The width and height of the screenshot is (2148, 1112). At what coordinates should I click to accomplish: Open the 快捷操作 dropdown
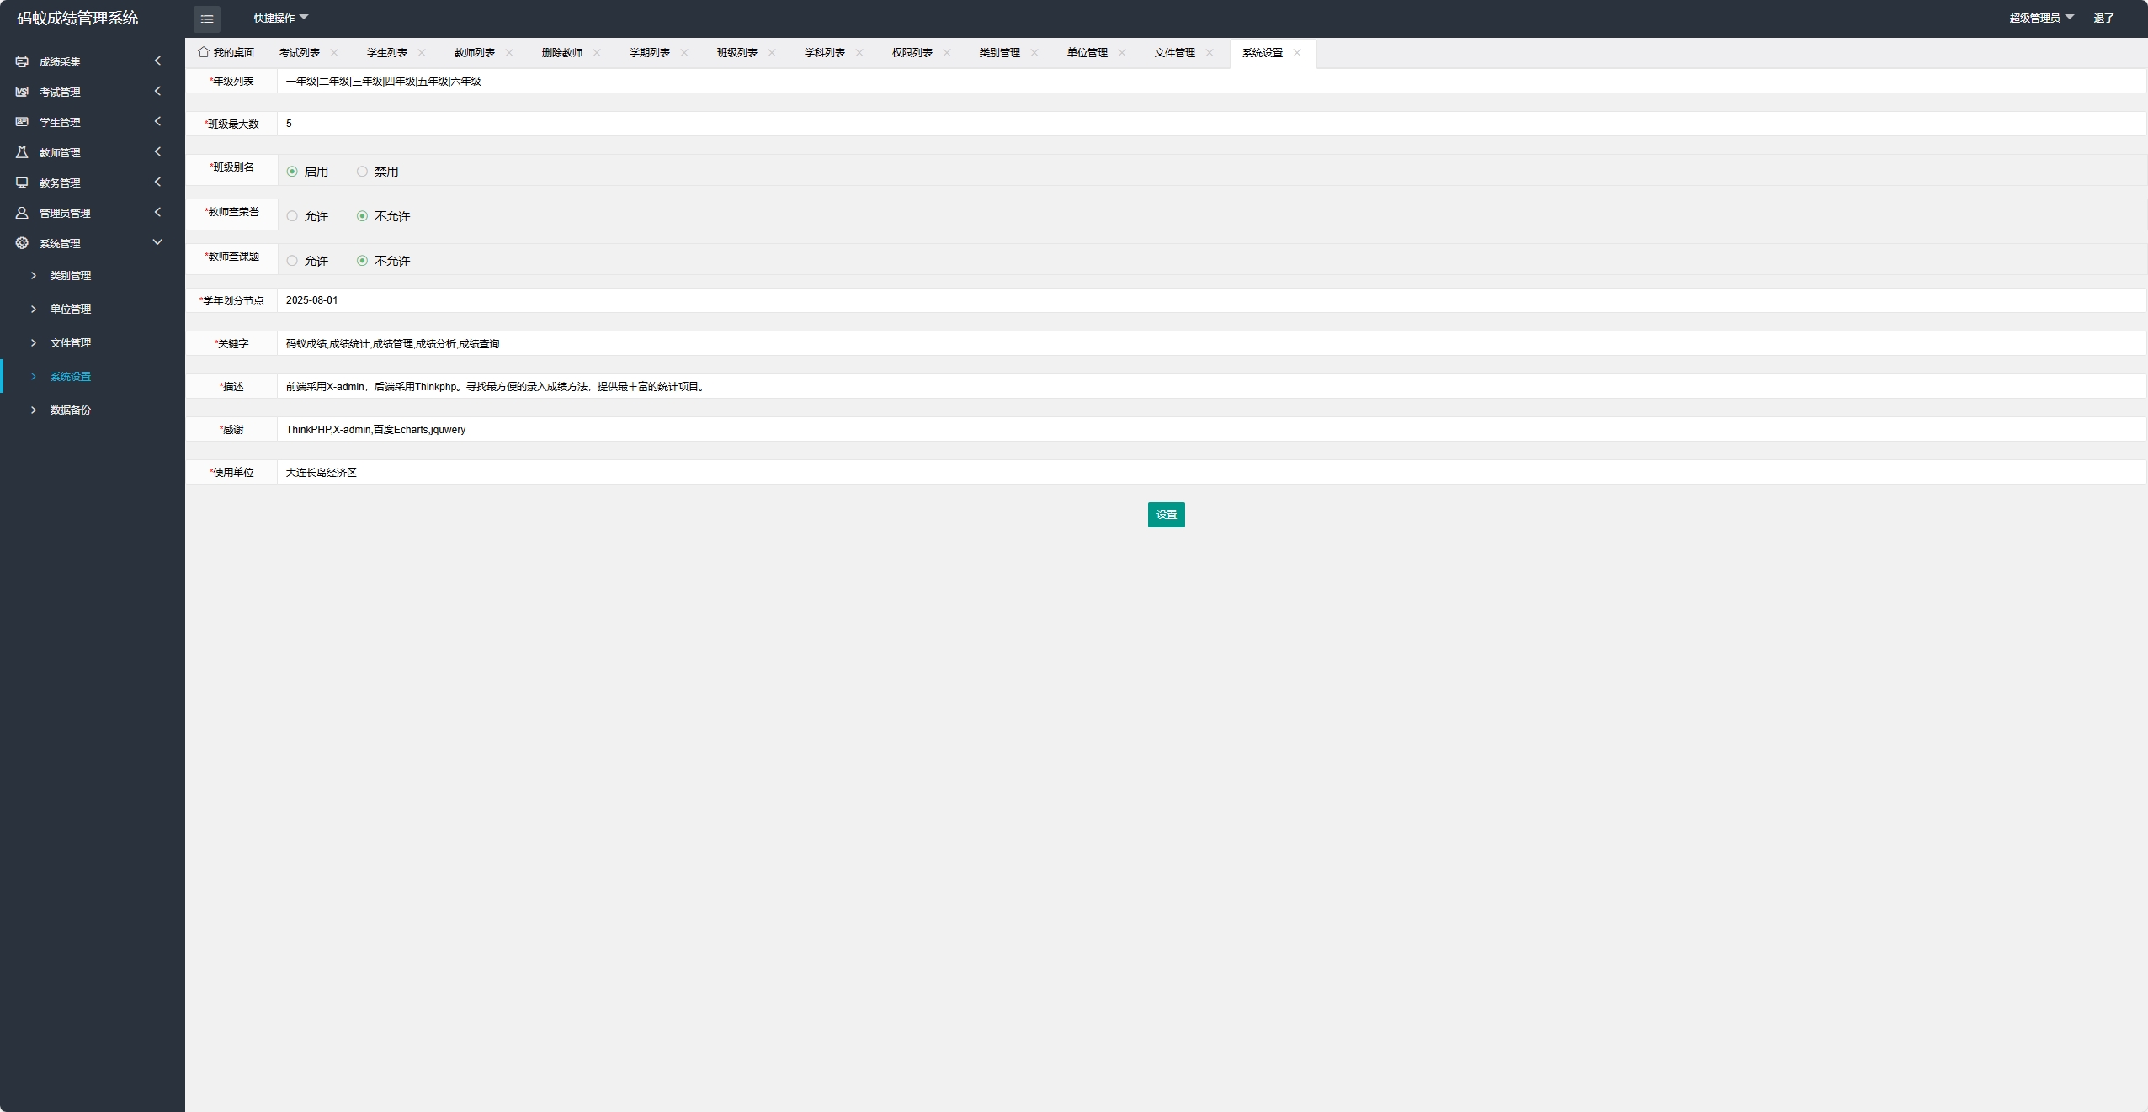click(x=281, y=18)
